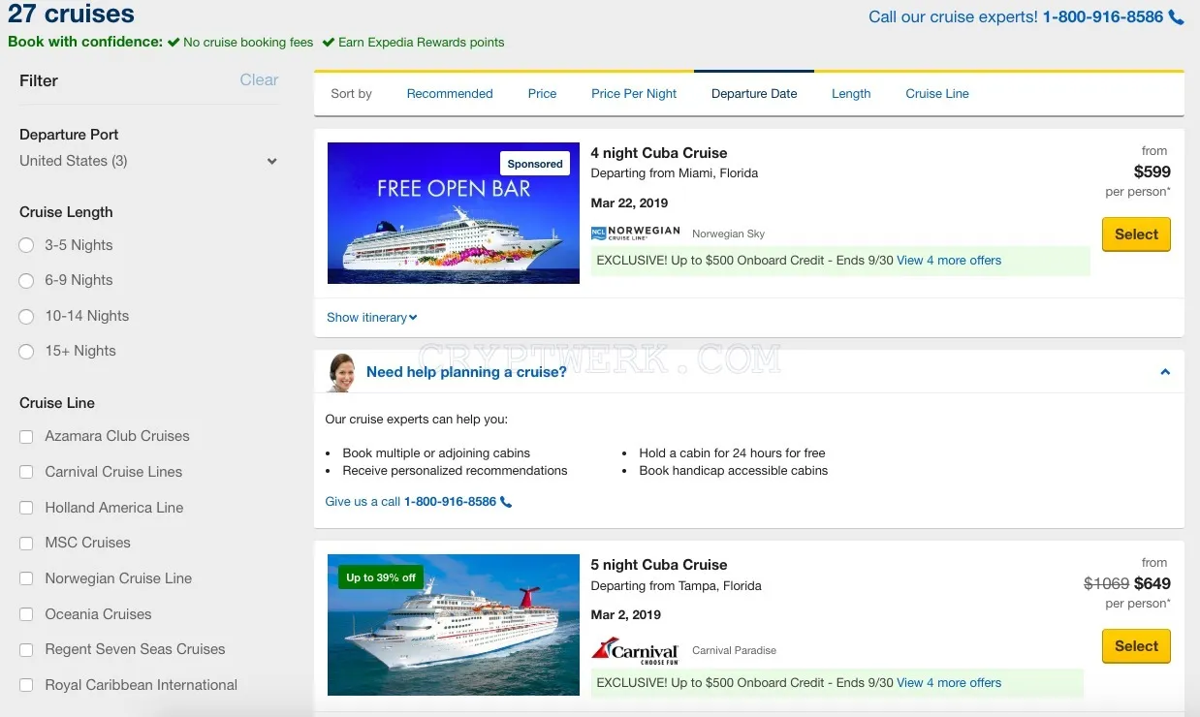Sort results by Length
The width and height of the screenshot is (1200, 717).
point(851,94)
